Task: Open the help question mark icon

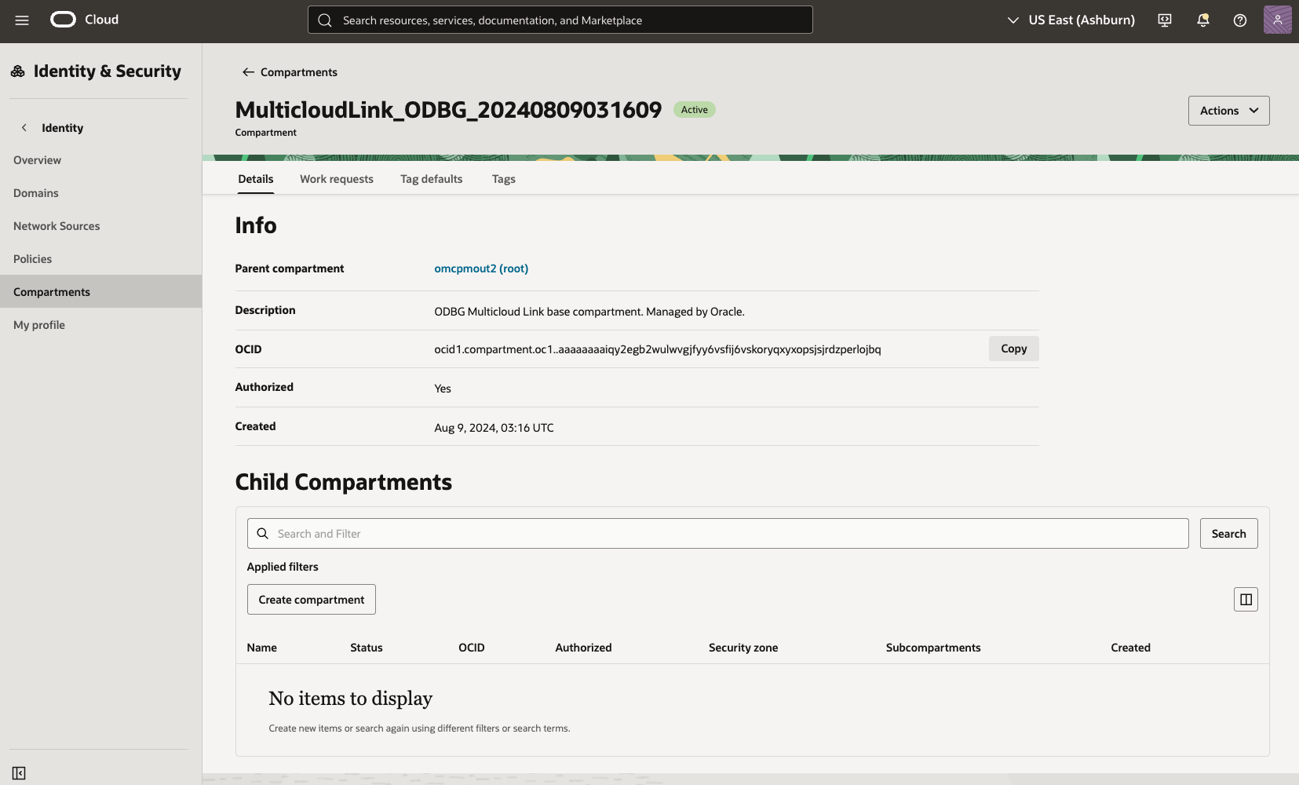Action: coord(1240,20)
